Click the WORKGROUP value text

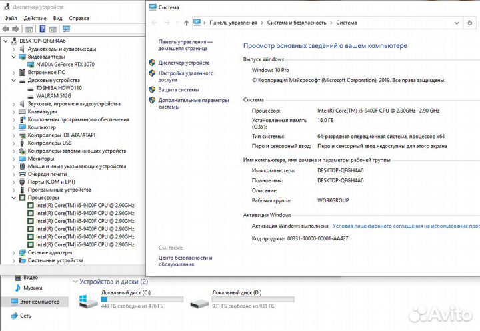[x=333, y=200]
